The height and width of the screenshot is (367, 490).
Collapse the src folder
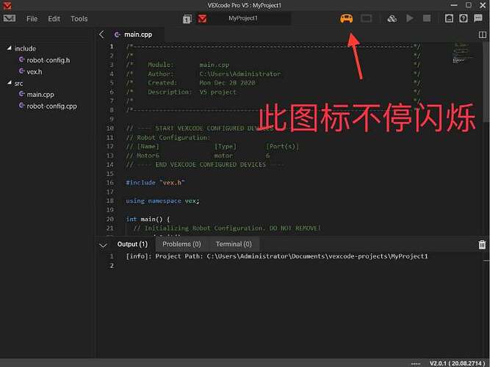[10, 83]
